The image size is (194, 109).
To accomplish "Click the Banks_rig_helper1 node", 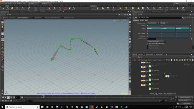I will [167, 76].
